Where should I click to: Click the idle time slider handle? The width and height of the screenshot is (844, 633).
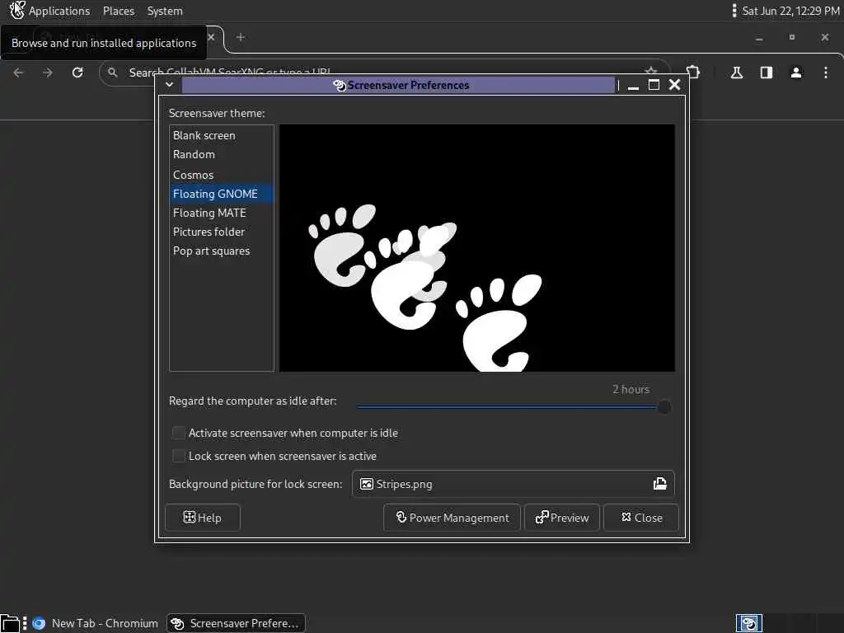664,407
